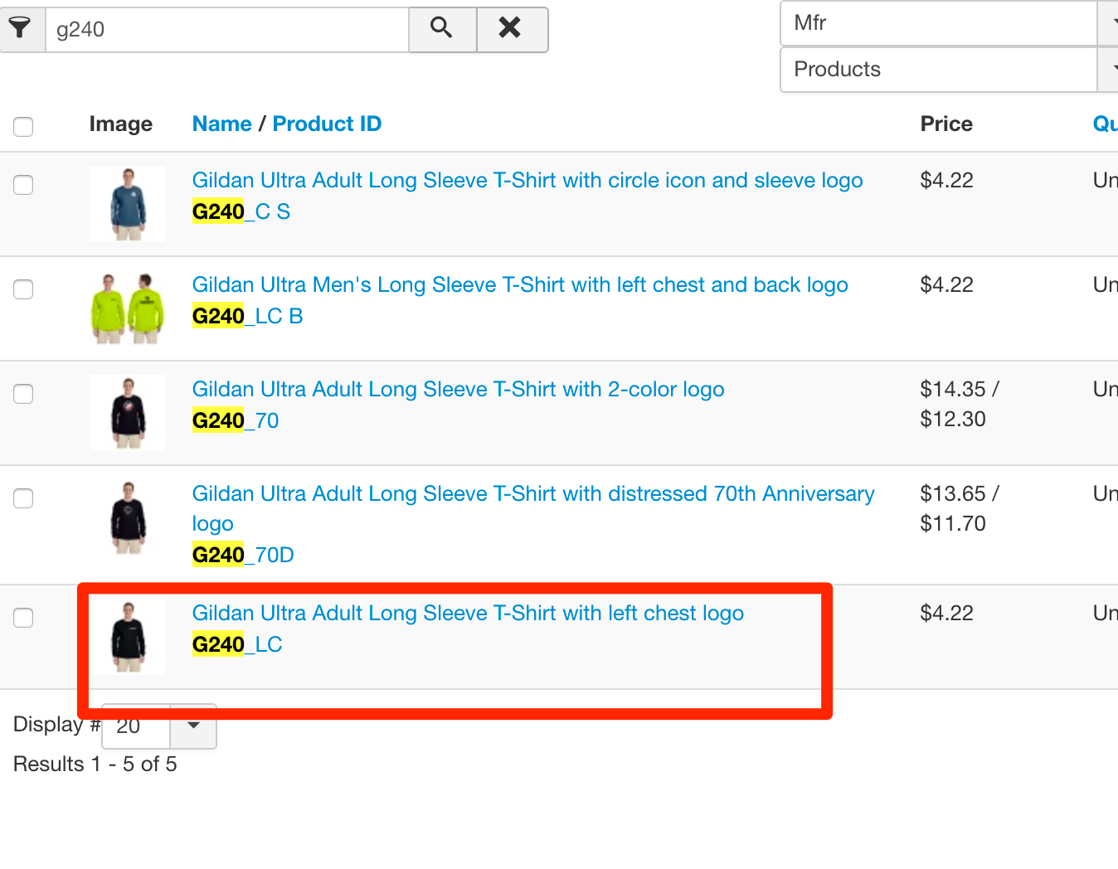Image resolution: width=1118 pixels, height=869 pixels.
Task: Open the neon green shirt thumbnail
Action: [x=128, y=308]
